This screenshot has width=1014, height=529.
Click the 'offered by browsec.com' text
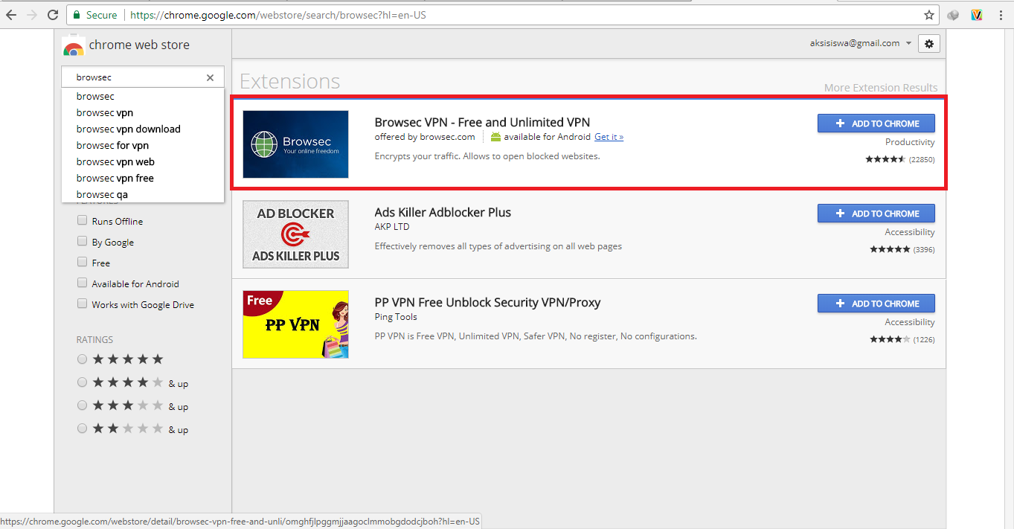click(x=425, y=137)
